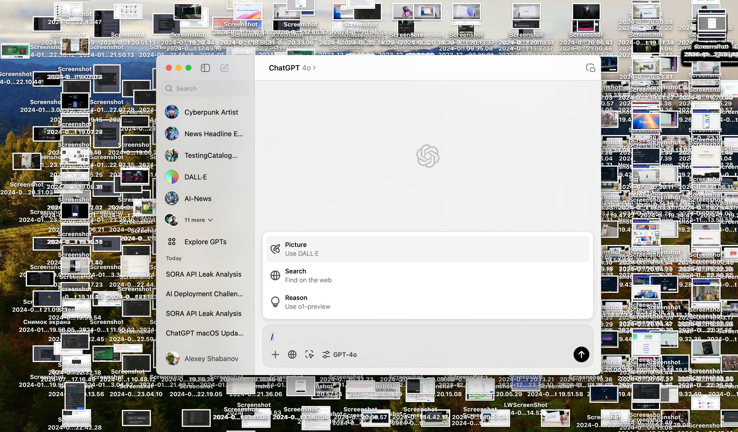Click the search magnifier icon in sidebar
Viewport: 738px width, 432px height.
169,88
